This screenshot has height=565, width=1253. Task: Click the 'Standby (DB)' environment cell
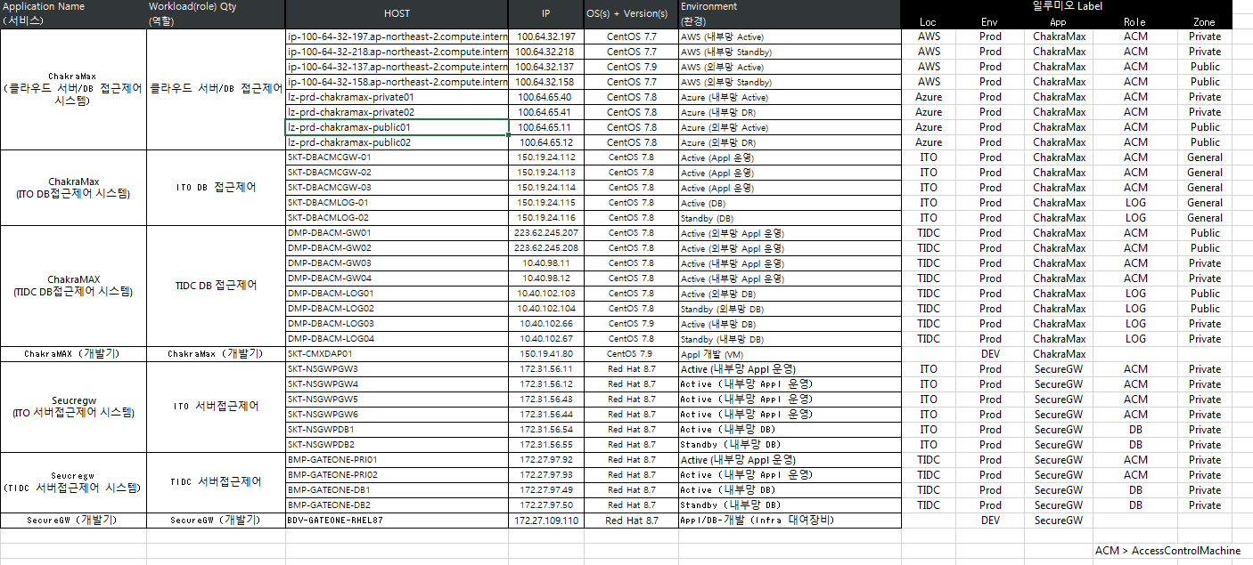click(789, 218)
